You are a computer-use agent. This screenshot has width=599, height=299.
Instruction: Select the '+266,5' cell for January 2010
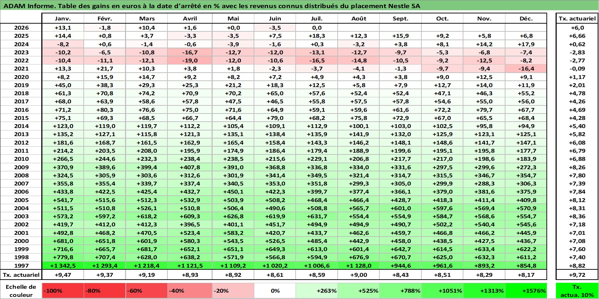pyautogui.click(x=63, y=159)
